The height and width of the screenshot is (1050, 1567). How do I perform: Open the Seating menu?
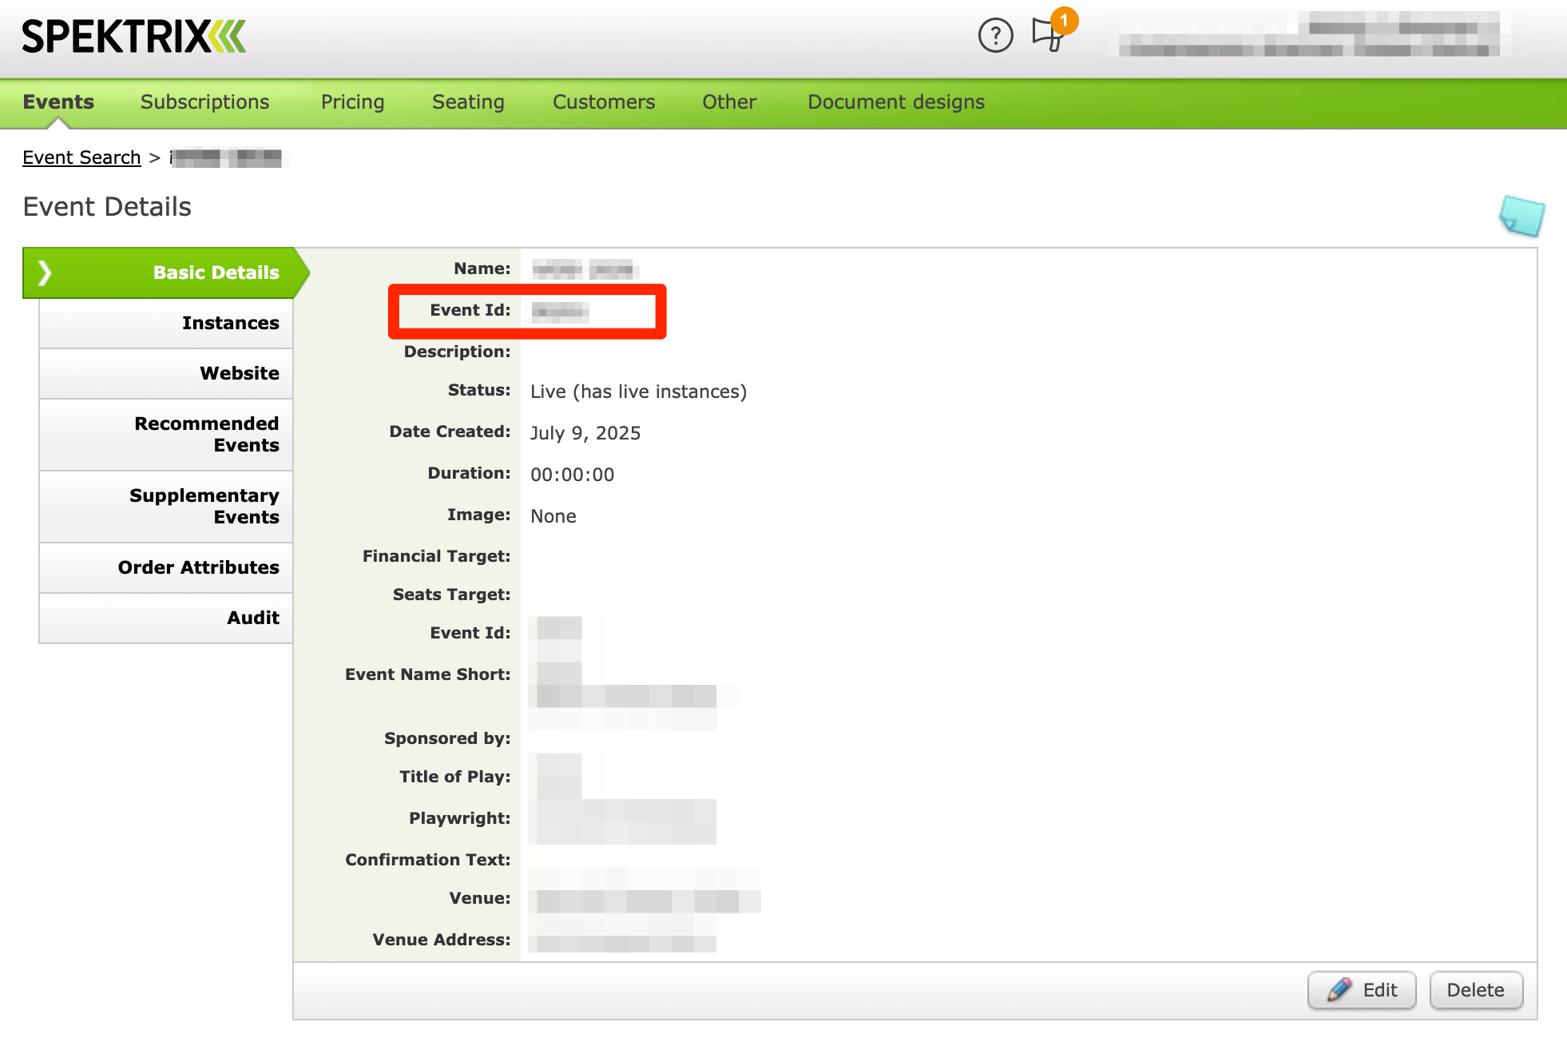[468, 102]
